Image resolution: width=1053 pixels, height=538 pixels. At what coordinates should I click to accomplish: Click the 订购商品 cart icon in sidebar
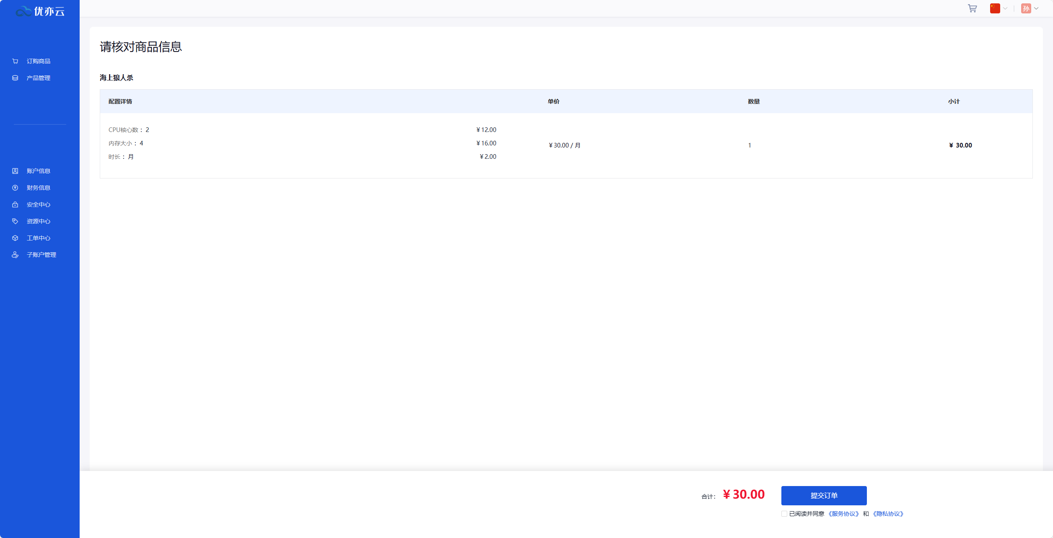point(15,61)
